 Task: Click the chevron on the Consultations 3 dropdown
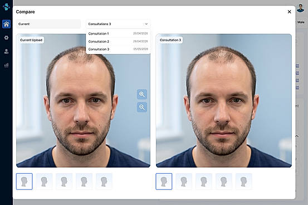(x=146, y=24)
